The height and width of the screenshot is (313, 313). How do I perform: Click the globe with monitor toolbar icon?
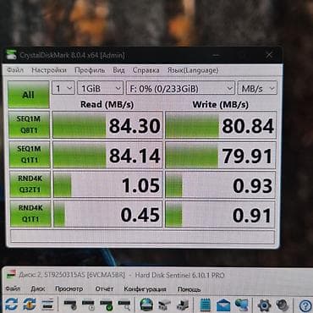(242, 305)
